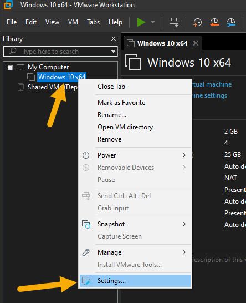Close the Library panel
The height and width of the screenshot is (303, 246).
tap(114, 39)
